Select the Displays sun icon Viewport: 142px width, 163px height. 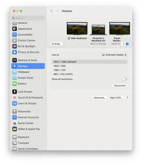pos(14,66)
